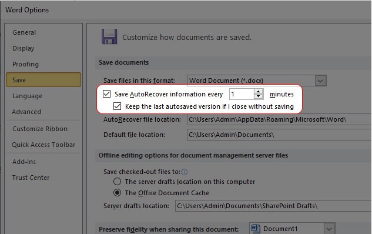
Task: Expand the Document1 fidelity dropdown
Action: 329,229
